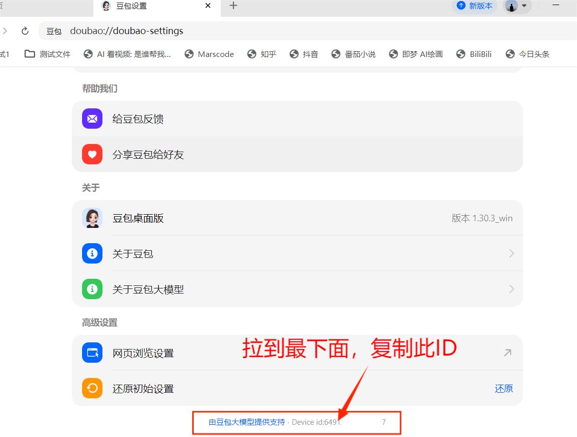The width and height of the screenshot is (577, 437).
Task: Click the orange restore settings icon
Action: click(92, 388)
